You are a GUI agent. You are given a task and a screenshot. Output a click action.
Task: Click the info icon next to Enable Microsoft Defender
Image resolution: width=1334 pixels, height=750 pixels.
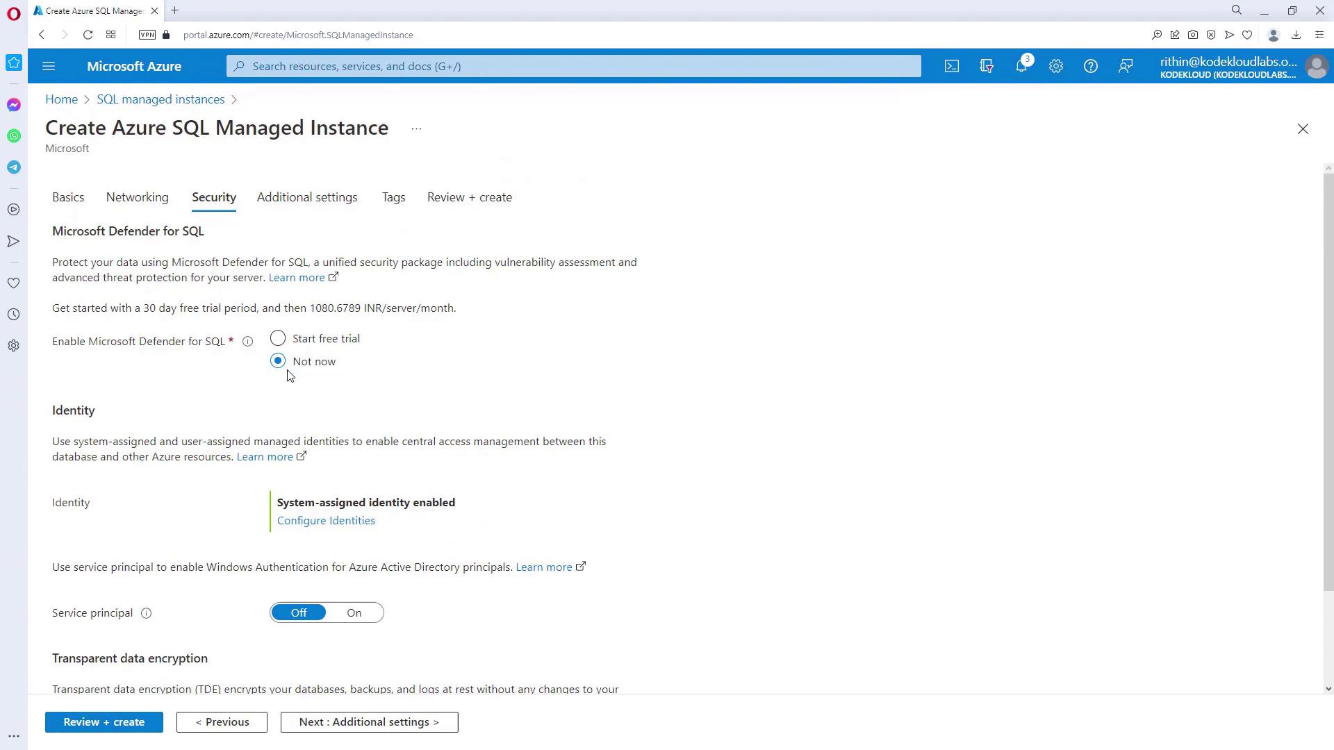[x=247, y=341]
